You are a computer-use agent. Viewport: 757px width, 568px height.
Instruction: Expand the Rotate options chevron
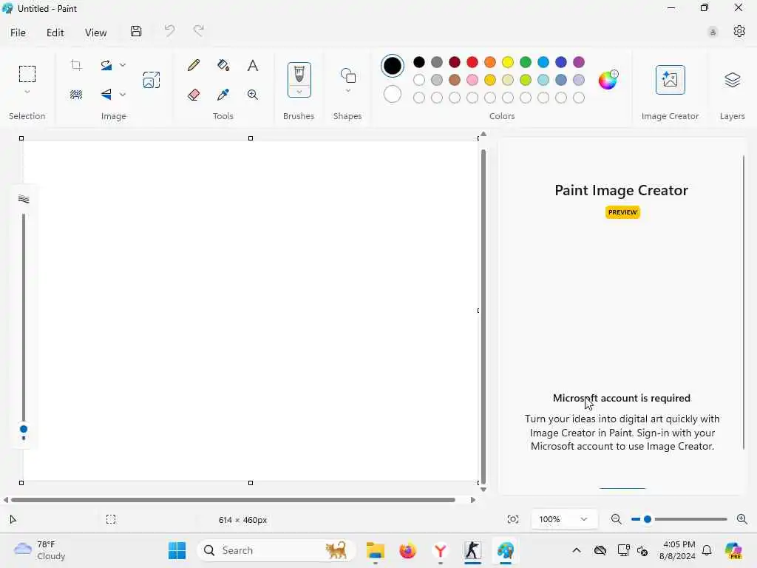(123, 65)
